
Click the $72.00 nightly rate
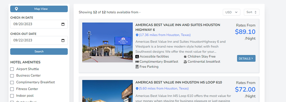coord(245,89)
